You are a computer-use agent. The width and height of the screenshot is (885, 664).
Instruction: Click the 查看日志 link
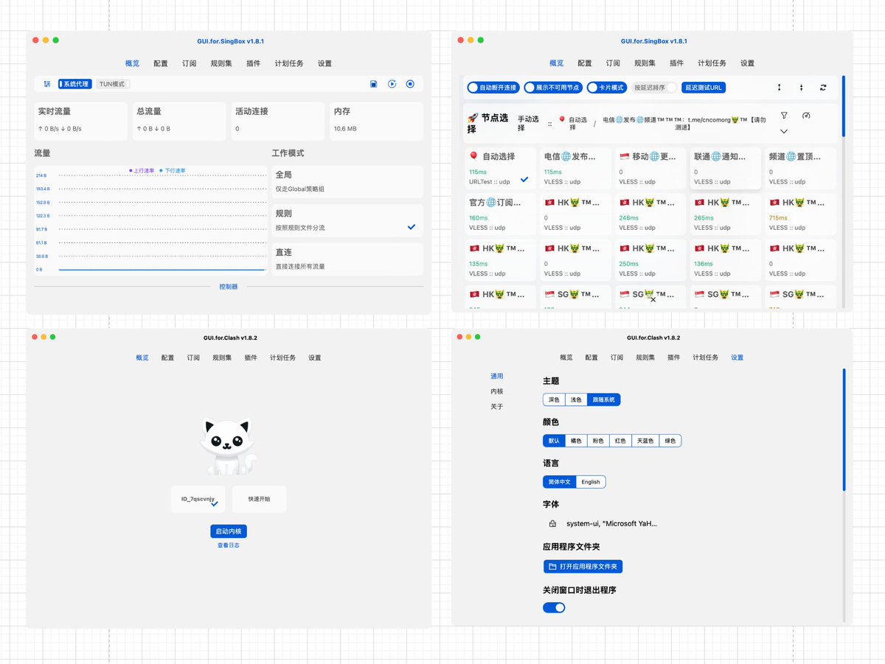pyautogui.click(x=228, y=545)
